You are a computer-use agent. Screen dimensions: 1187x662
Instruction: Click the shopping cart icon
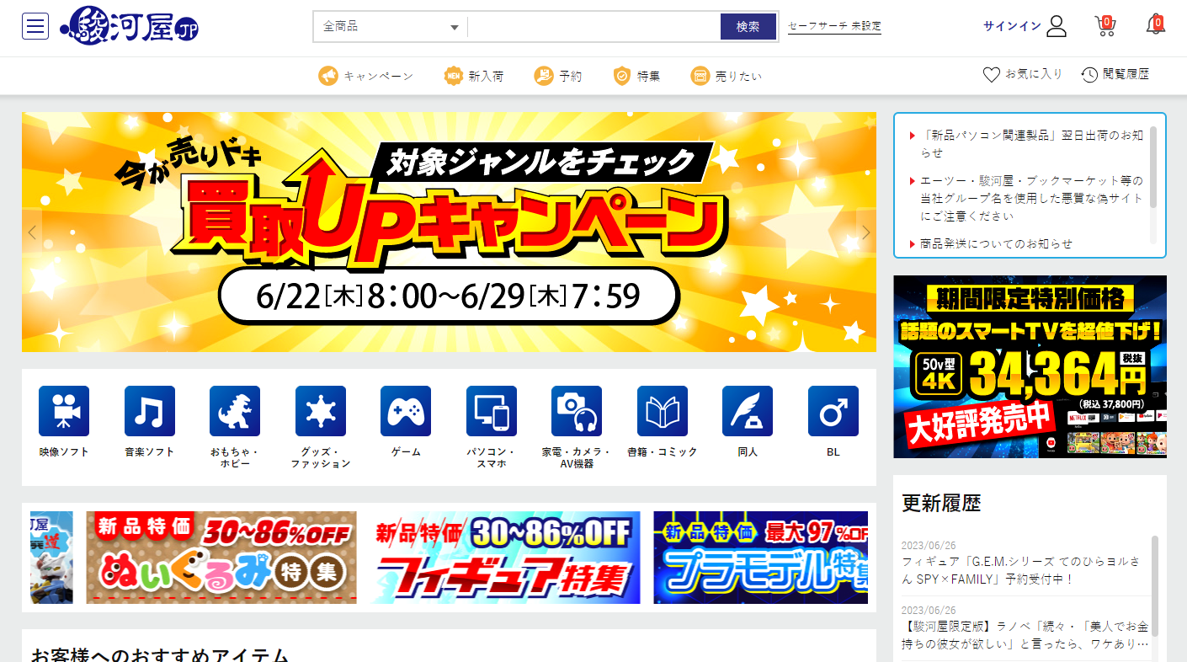tap(1104, 26)
